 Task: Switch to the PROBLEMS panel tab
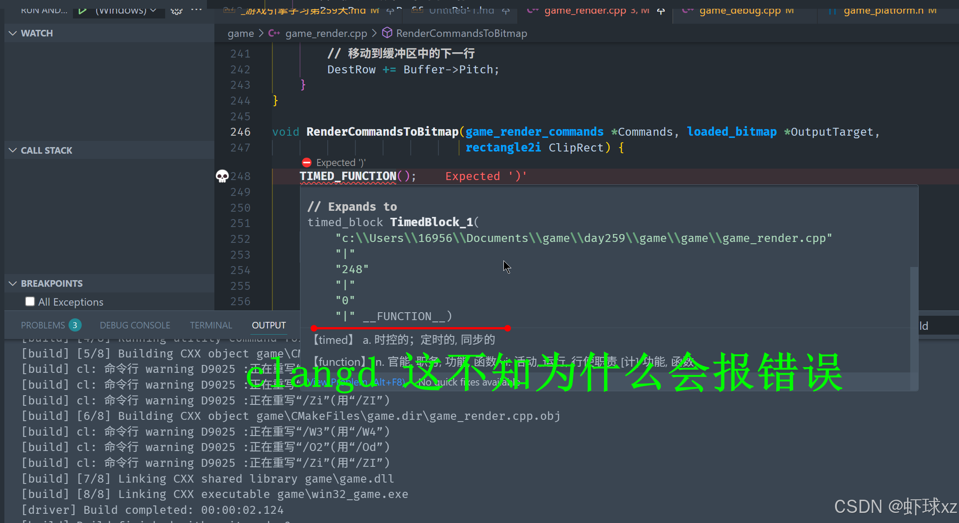(x=43, y=325)
